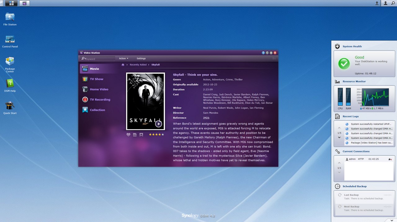397x222 pixels.
Task: Open Quick Start wizard icon
Action: tap(10, 108)
